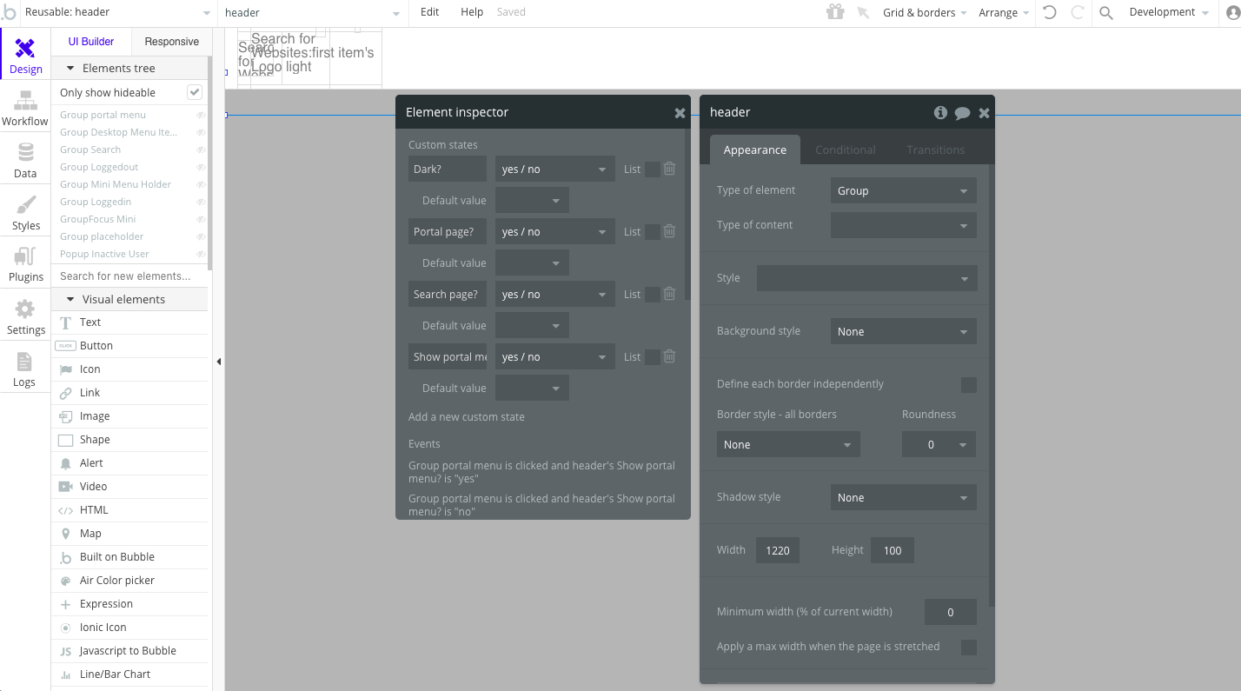Open the Data section icon
This screenshot has height=691, width=1241.
pyautogui.click(x=25, y=160)
